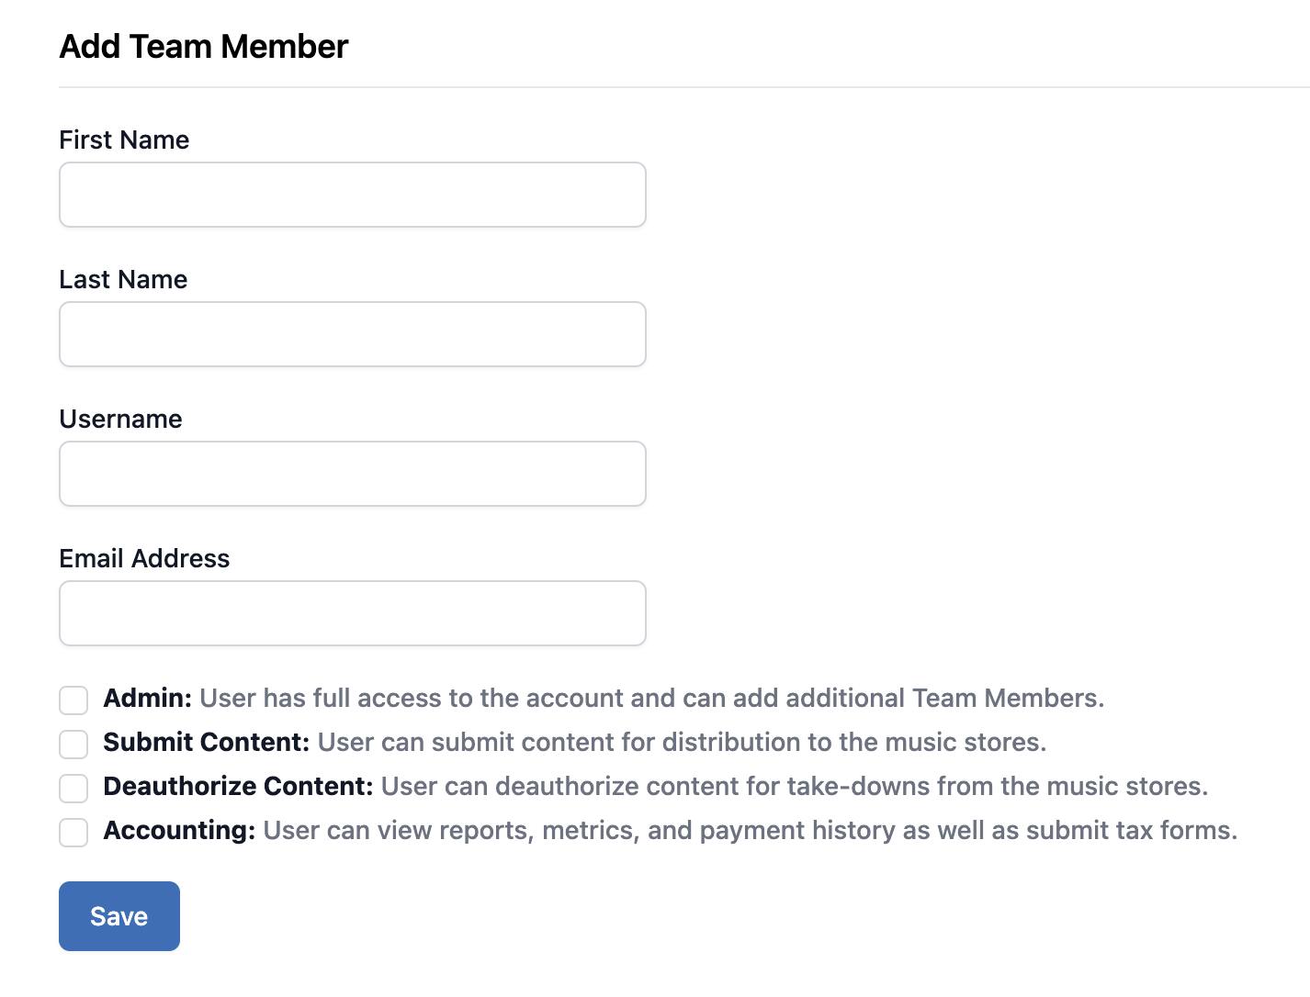Image resolution: width=1310 pixels, height=997 pixels.
Task: Save the new team member
Action: [119, 916]
